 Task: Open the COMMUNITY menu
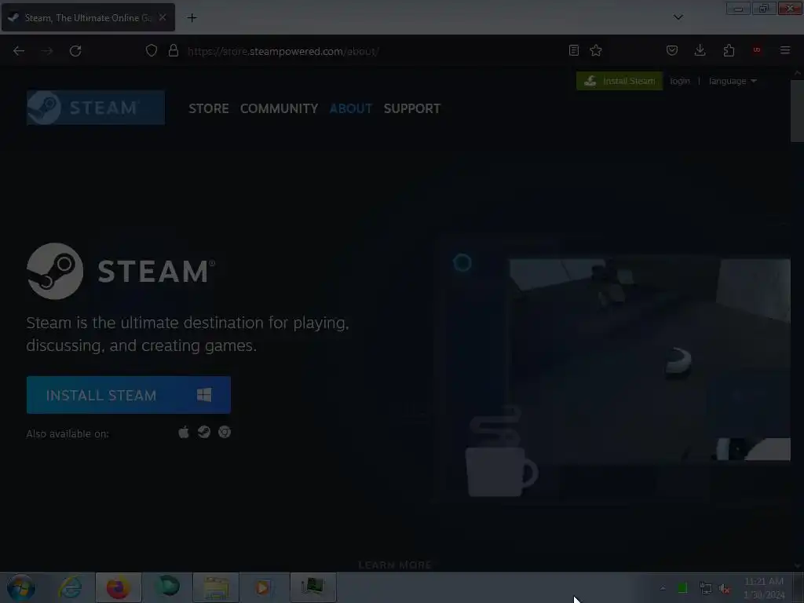click(x=279, y=108)
